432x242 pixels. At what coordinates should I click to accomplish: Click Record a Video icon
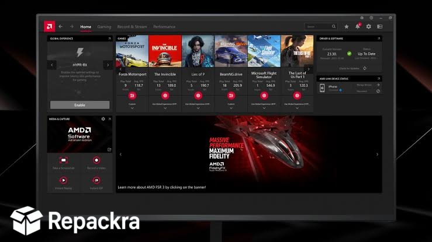click(96, 160)
